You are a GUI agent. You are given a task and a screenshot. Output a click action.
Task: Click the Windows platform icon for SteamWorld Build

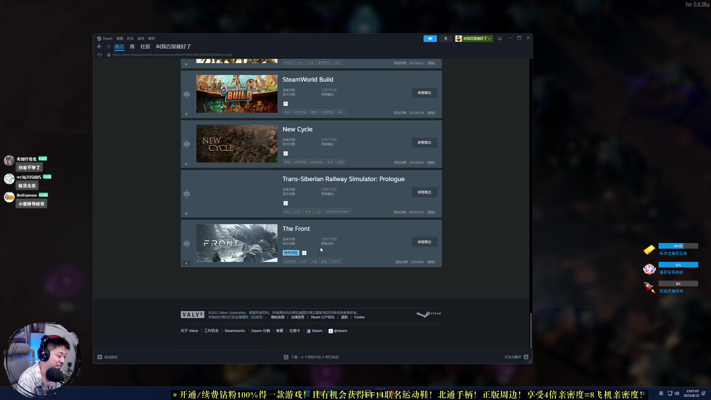click(286, 104)
